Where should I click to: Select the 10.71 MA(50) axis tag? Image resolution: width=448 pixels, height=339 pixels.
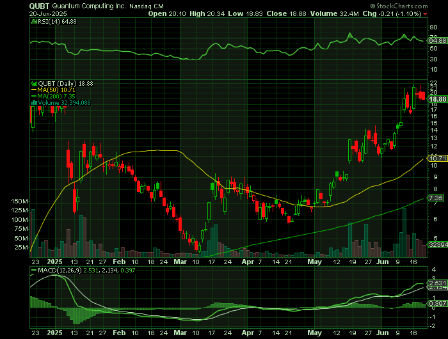coord(437,158)
